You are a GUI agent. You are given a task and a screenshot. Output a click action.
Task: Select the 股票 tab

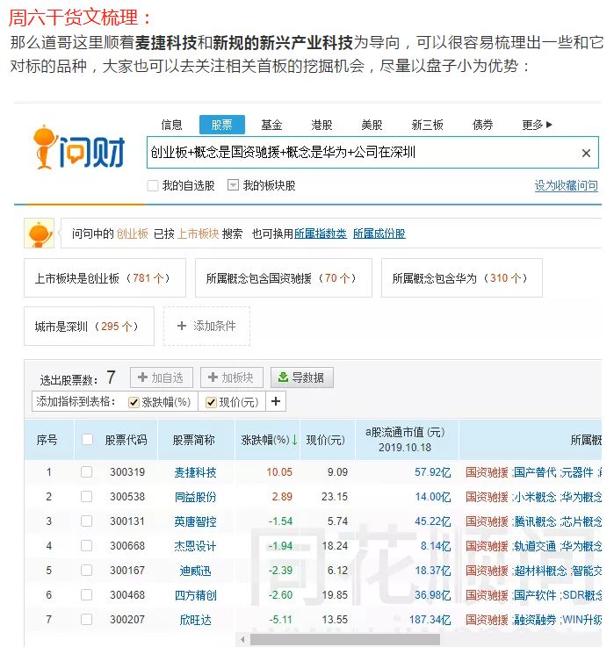pyautogui.click(x=221, y=125)
